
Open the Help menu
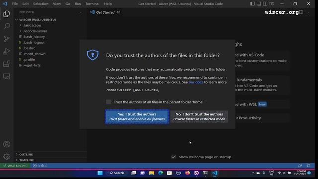[x=108, y=4]
